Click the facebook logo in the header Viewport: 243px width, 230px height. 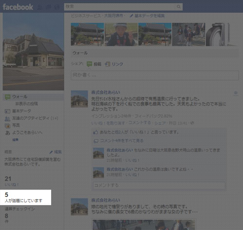click(18, 7)
